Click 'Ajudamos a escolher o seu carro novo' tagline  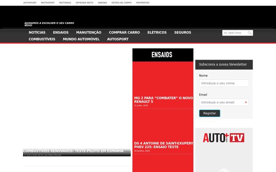tap(49, 24)
